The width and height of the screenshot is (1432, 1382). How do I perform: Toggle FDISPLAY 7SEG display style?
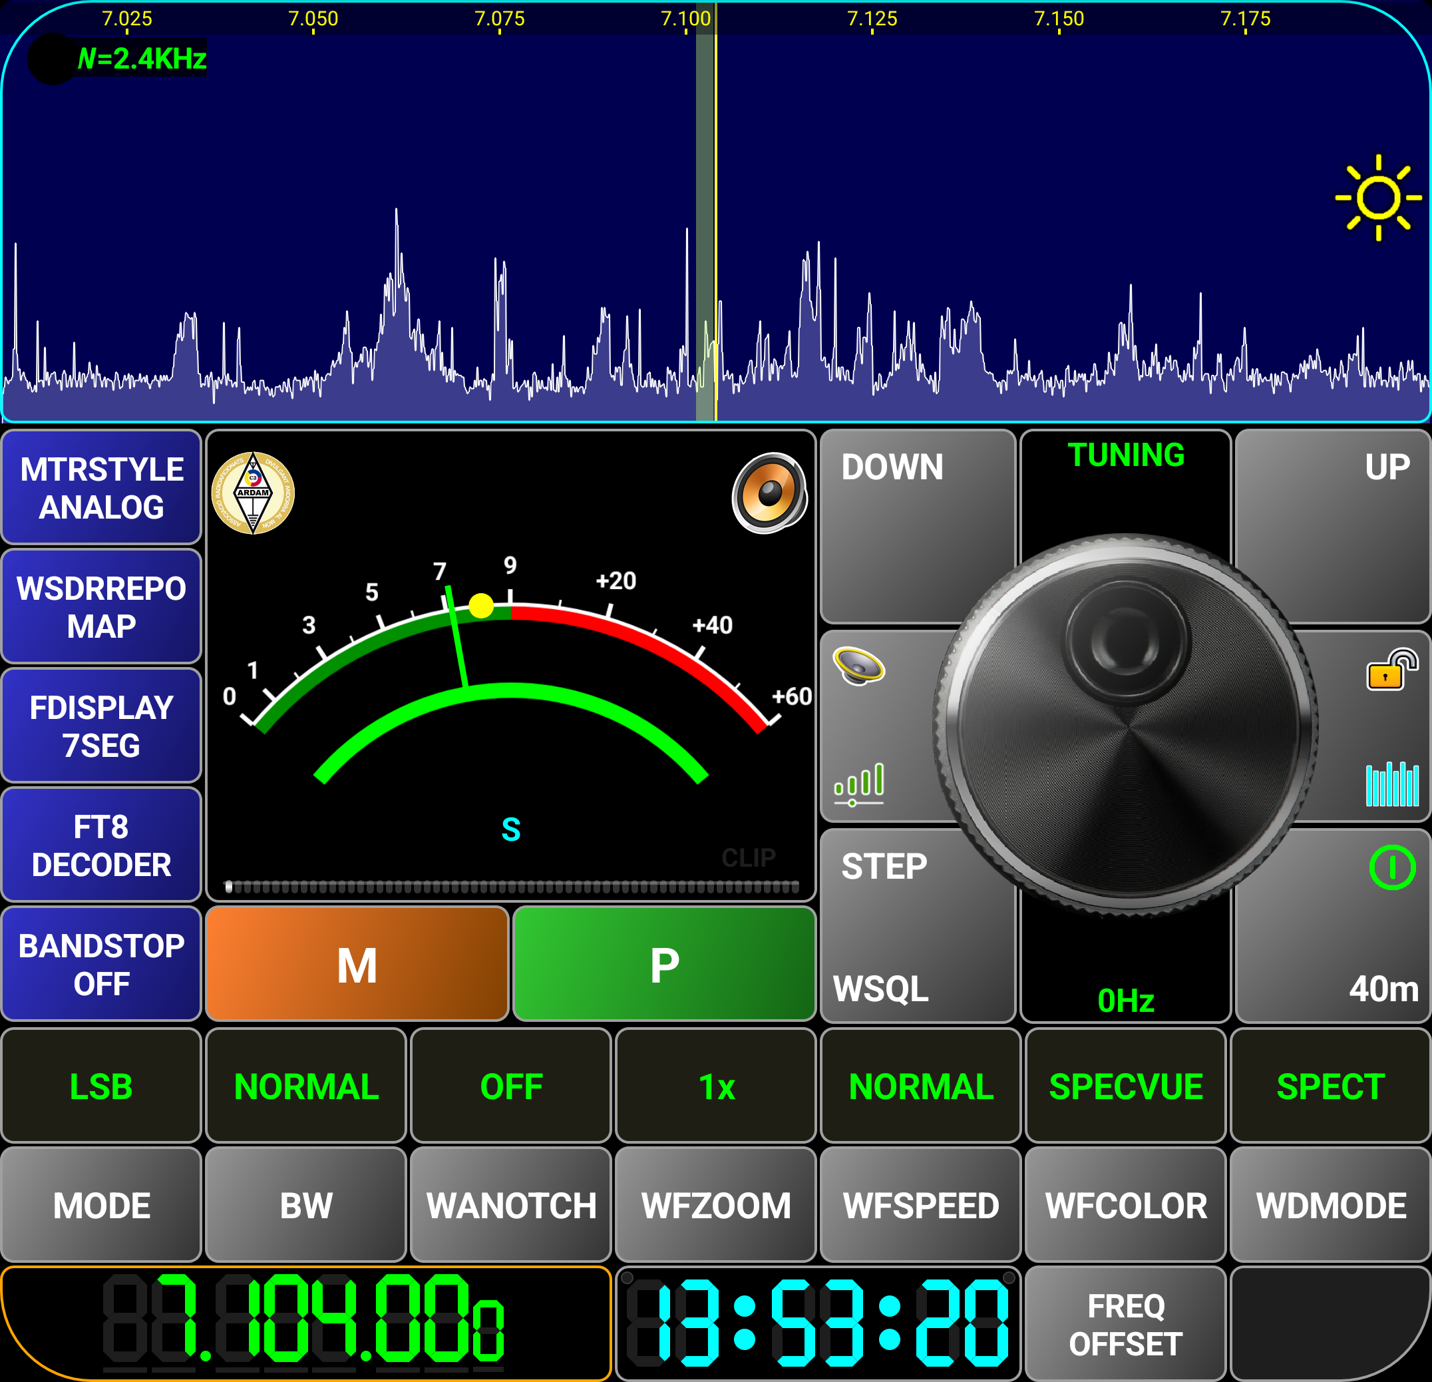pos(102,726)
